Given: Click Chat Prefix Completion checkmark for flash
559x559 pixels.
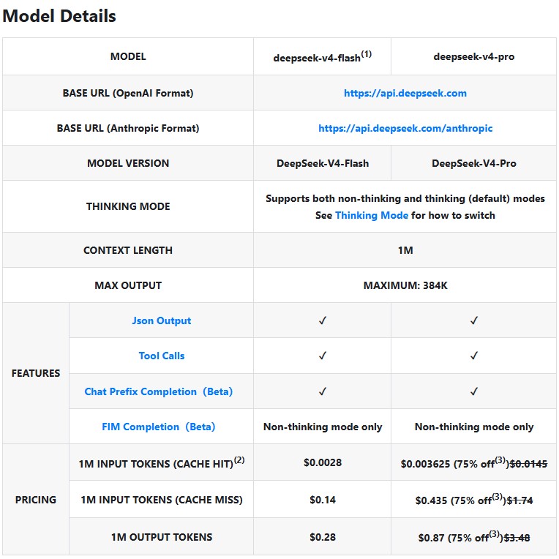Looking at the screenshot, I should 322,391.
